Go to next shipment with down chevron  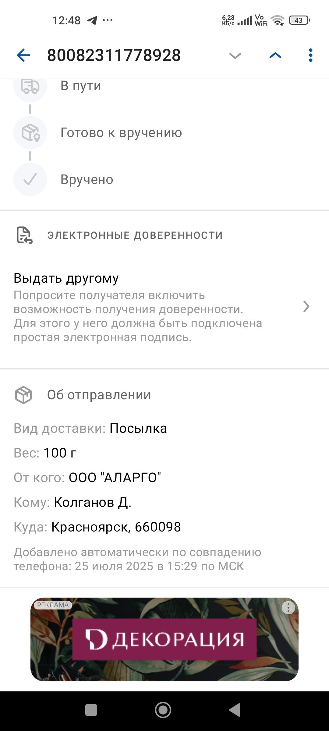235,56
